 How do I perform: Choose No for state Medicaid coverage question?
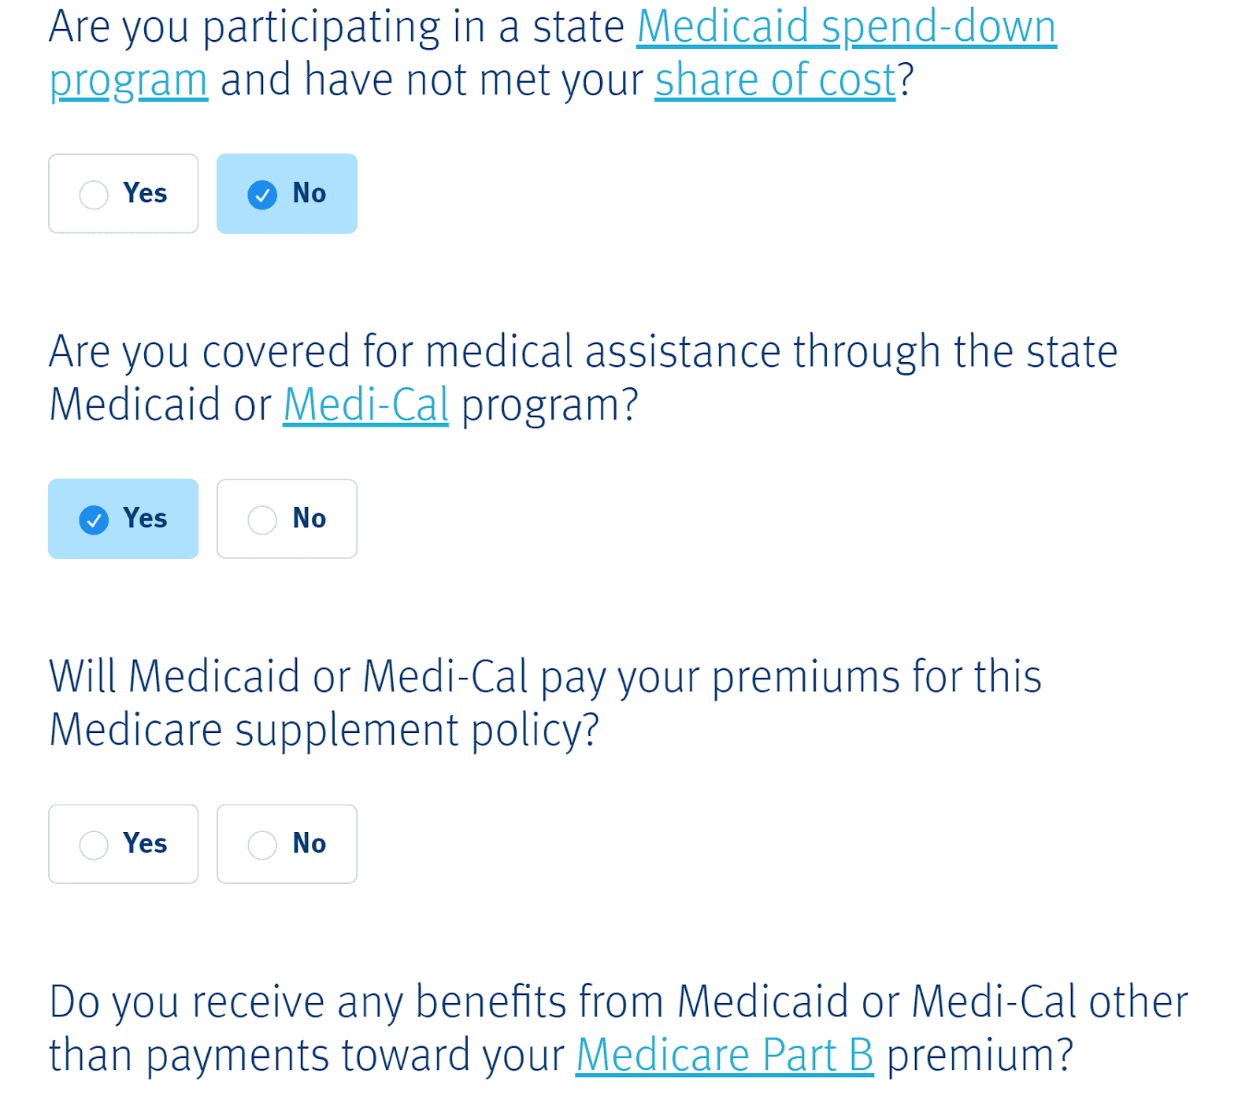(x=287, y=519)
